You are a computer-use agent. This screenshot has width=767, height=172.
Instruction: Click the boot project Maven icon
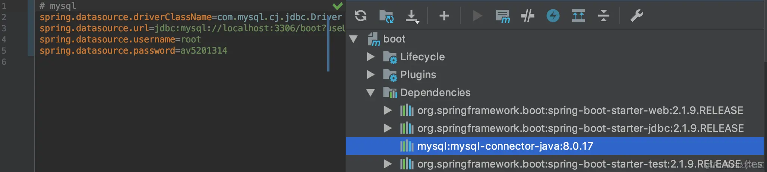[374, 39]
